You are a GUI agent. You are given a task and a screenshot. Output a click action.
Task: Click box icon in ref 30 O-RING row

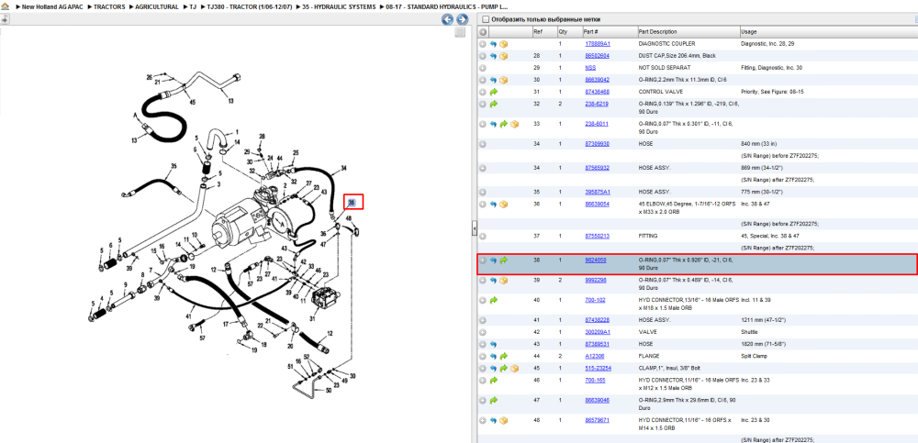(503, 80)
